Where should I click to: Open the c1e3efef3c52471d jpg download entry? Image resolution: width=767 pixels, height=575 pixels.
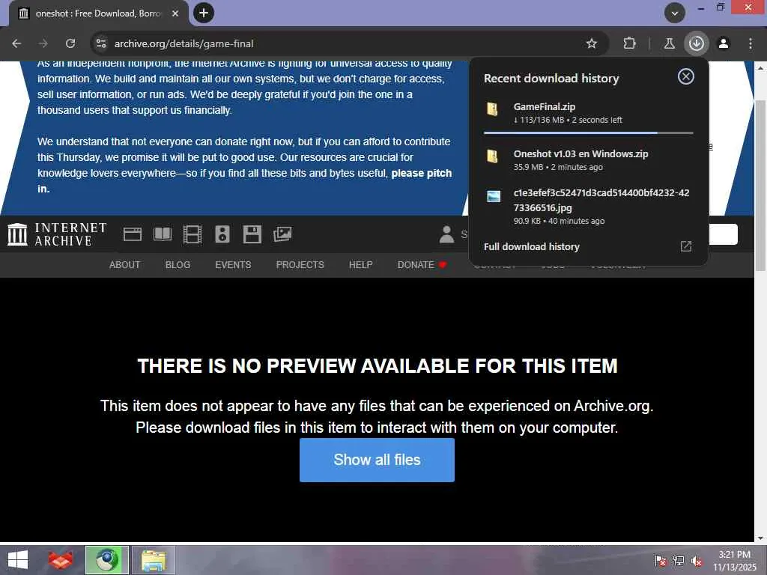tap(588, 207)
